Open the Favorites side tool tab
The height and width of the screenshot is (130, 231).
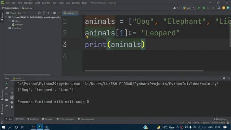pyautogui.click(x=2, y=109)
